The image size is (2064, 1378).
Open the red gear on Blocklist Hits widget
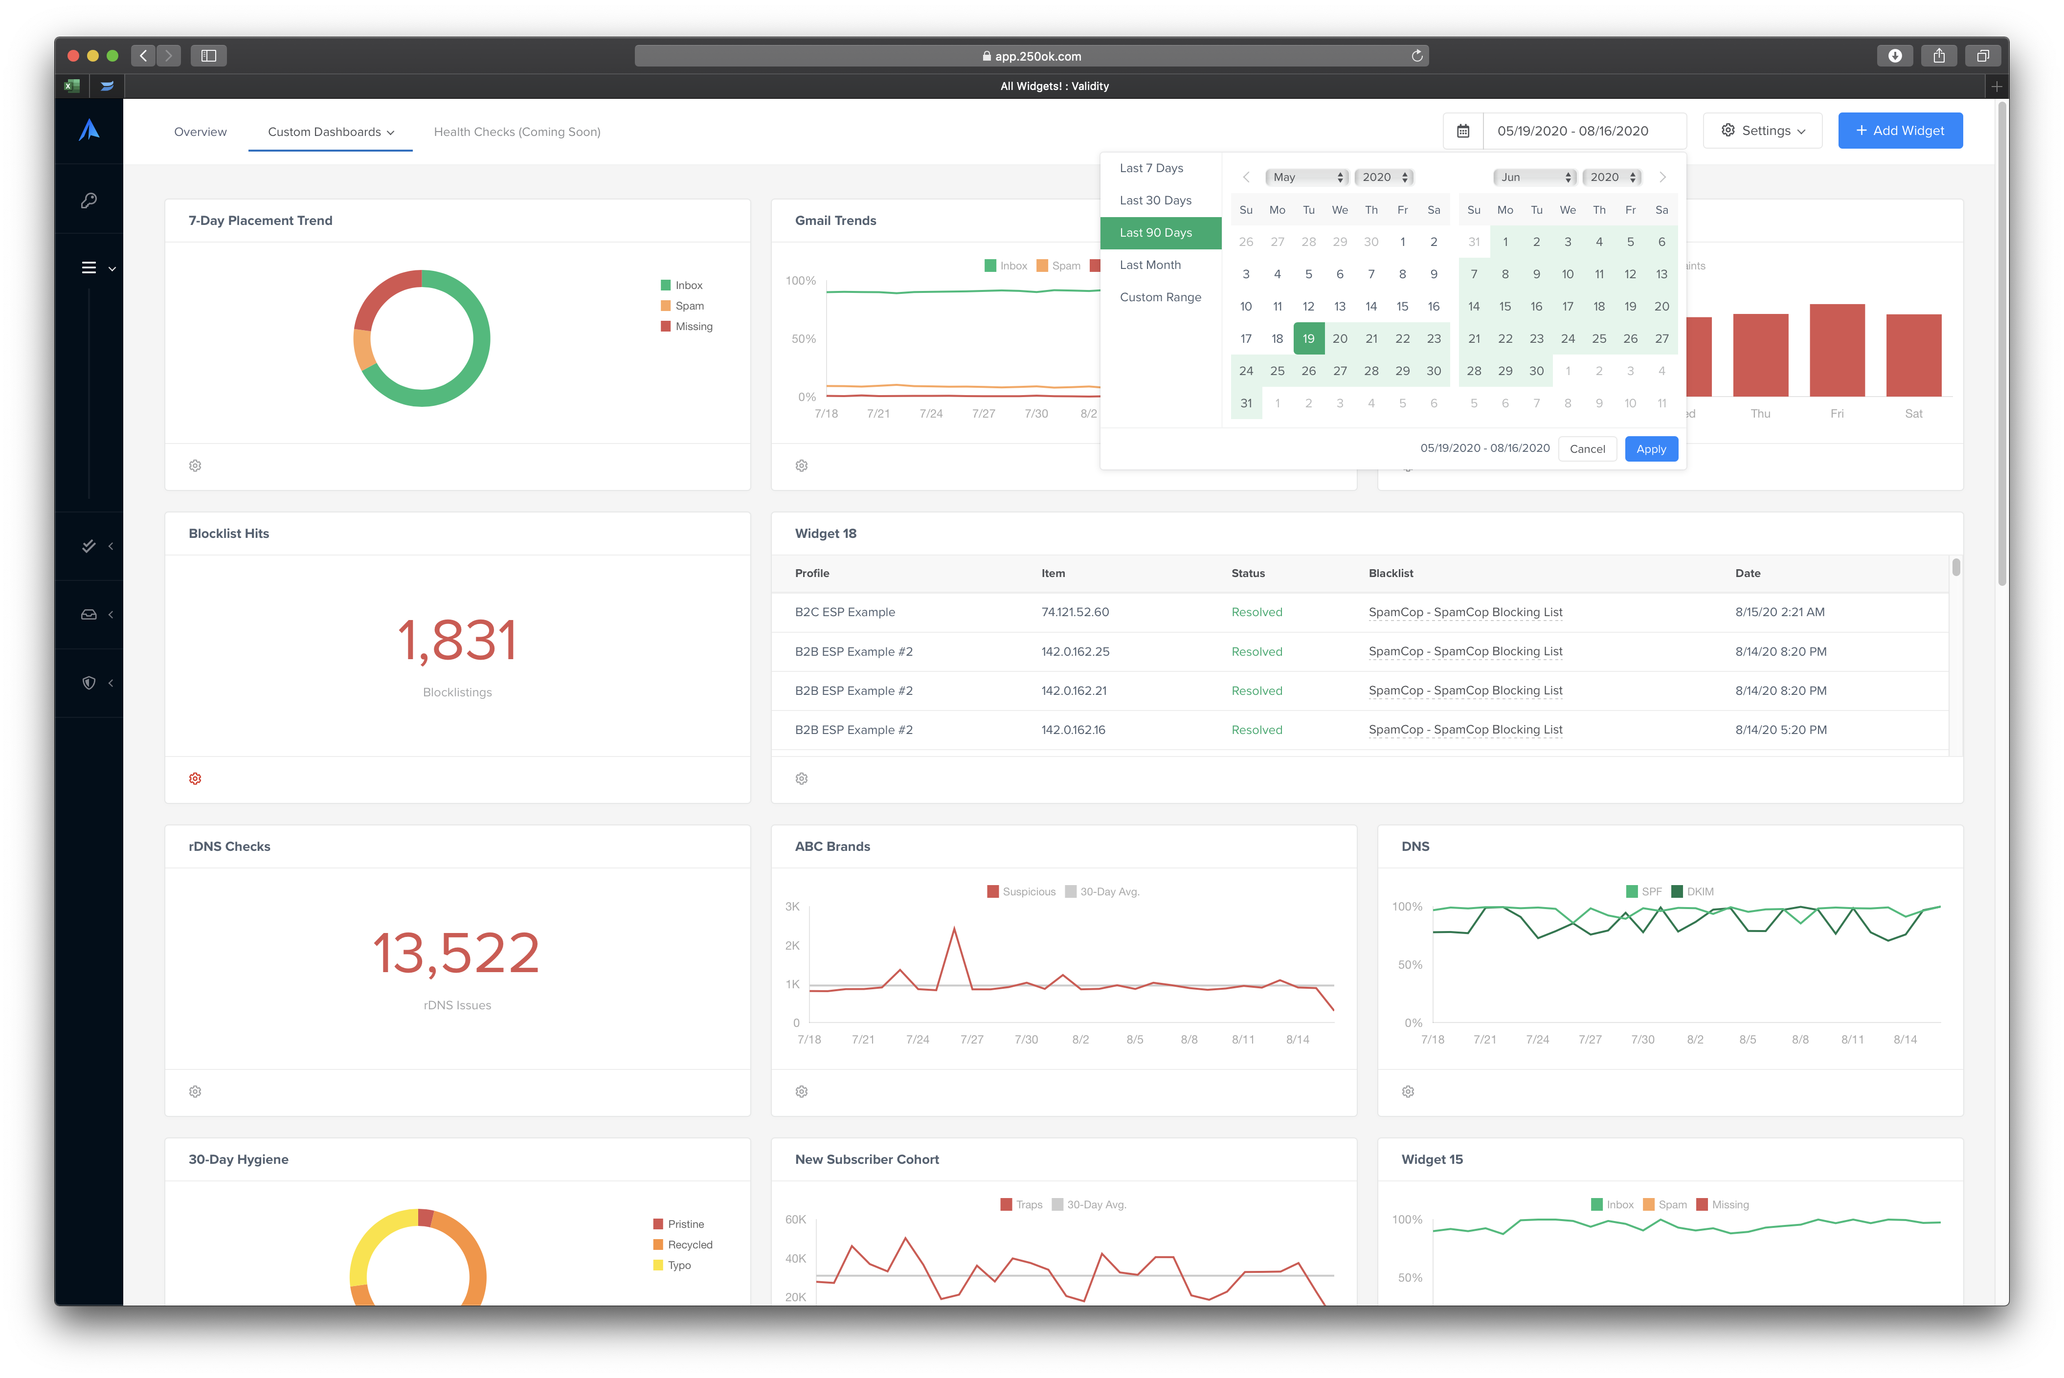click(195, 778)
